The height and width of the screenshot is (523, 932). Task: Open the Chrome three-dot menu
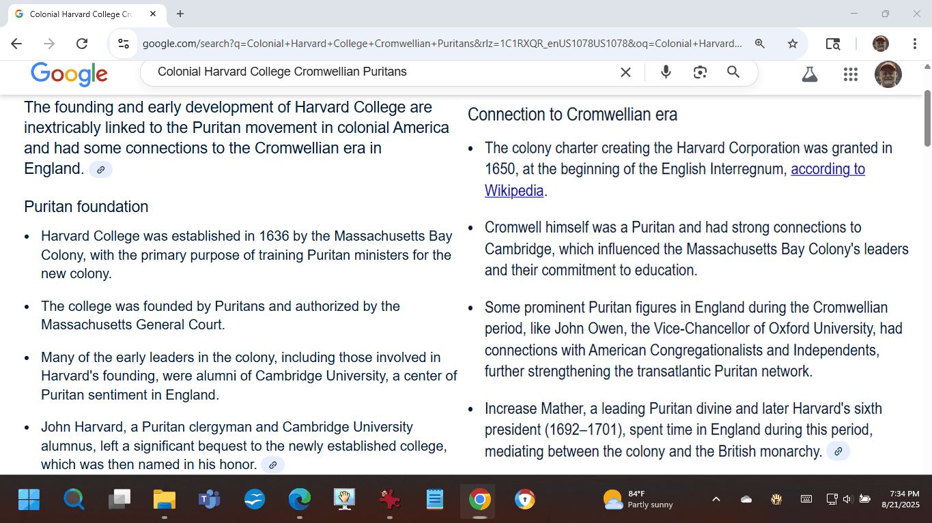pos(914,44)
